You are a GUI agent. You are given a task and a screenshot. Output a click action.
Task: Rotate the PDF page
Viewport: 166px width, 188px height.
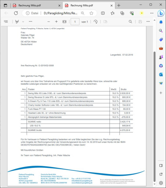pyautogui.click(x=96, y=22)
